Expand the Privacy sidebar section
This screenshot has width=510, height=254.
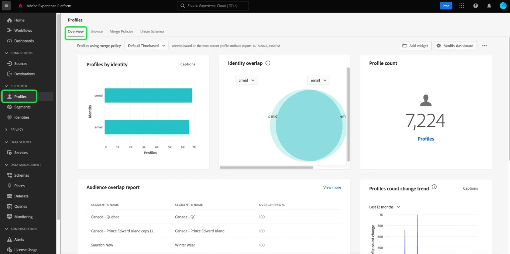(6, 129)
